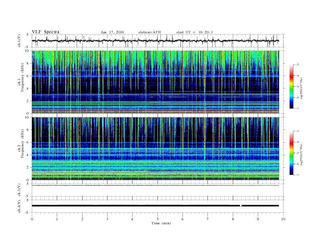The width and height of the screenshot is (319, 246).
Task: Click time axis tick label "5"
Action: coord(157,219)
